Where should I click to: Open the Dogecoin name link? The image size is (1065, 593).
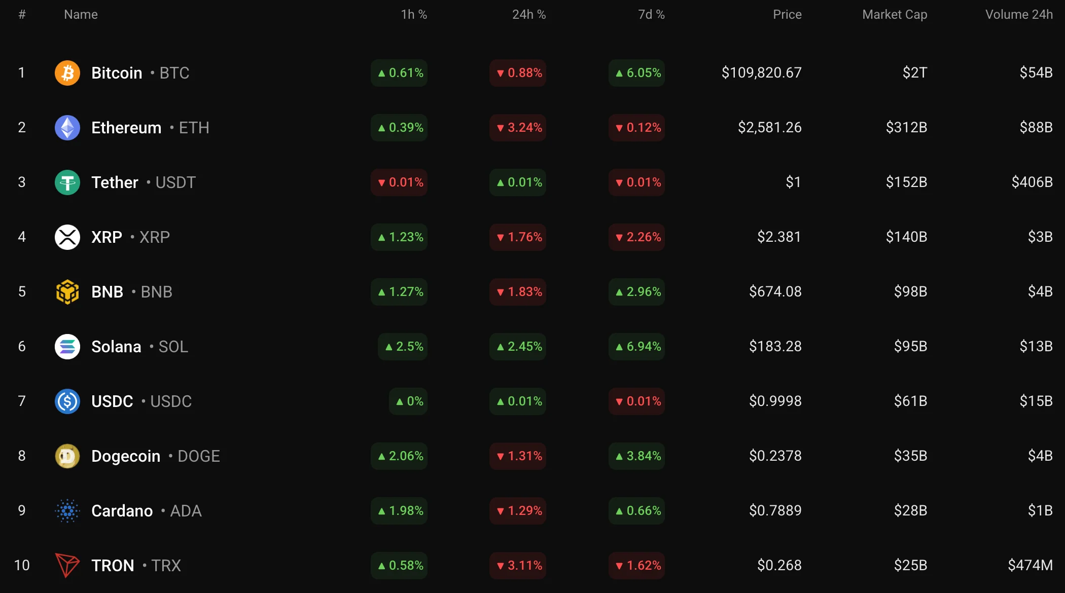pyautogui.click(x=126, y=456)
